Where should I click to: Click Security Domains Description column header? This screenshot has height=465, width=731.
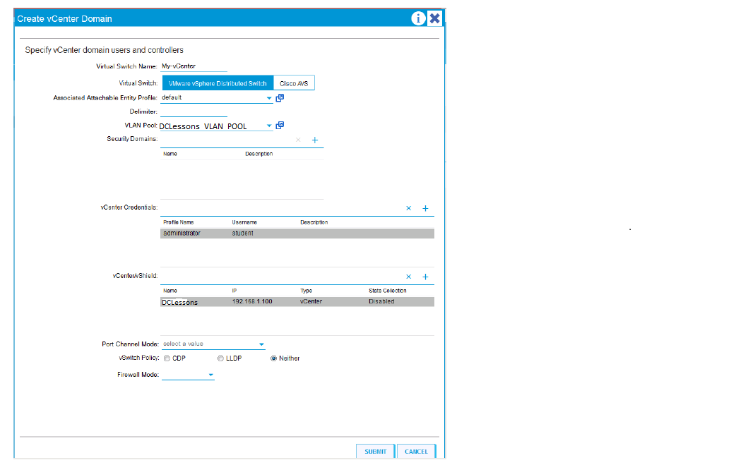tap(258, 154)
